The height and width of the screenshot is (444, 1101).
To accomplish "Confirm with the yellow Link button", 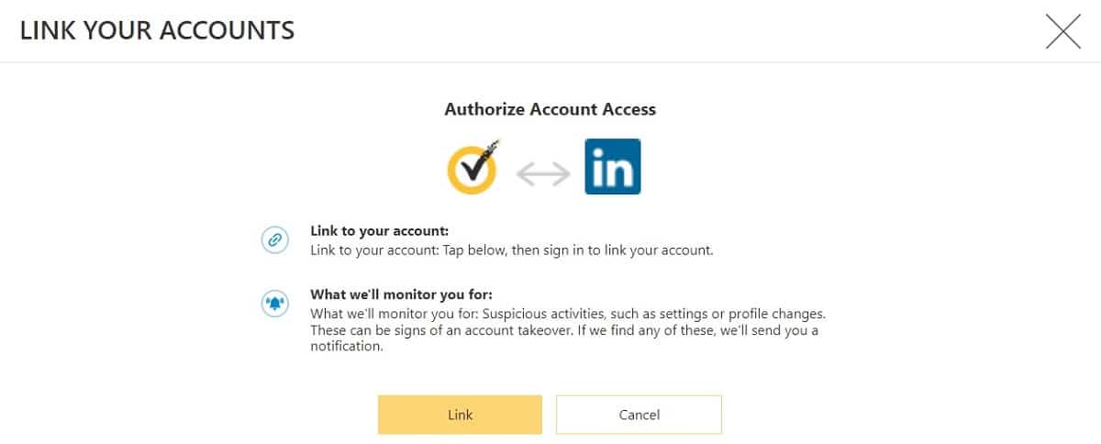I will coord(460,415).
